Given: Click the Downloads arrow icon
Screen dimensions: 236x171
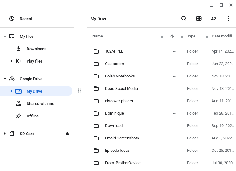Looking at the screenshot, I should [x=19, y=49].
